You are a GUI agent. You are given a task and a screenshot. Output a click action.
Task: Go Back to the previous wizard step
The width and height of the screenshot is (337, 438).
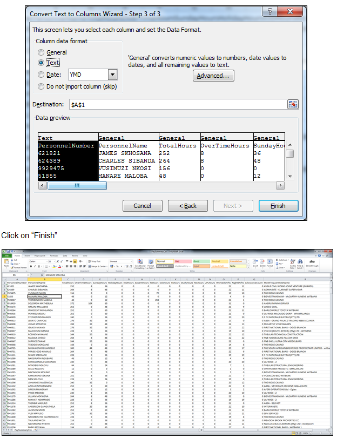tap(188, 206)
